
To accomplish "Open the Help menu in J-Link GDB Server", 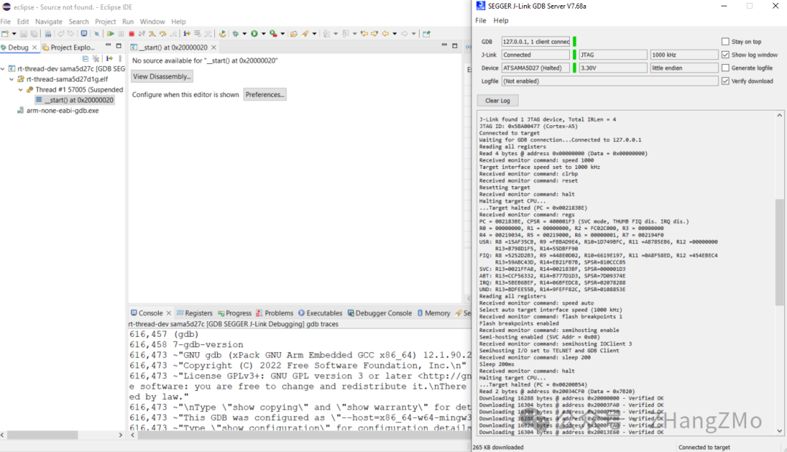I will [x=501, y=20].
